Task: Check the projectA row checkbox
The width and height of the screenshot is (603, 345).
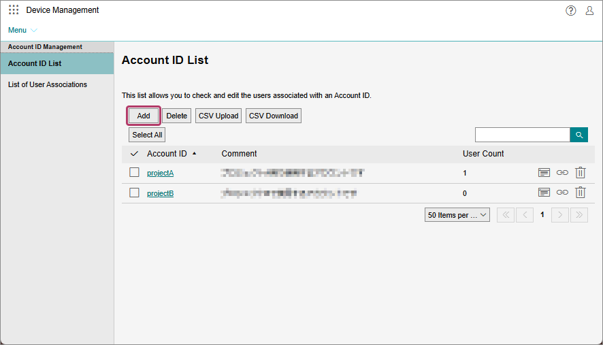Action: coord(135,173)
